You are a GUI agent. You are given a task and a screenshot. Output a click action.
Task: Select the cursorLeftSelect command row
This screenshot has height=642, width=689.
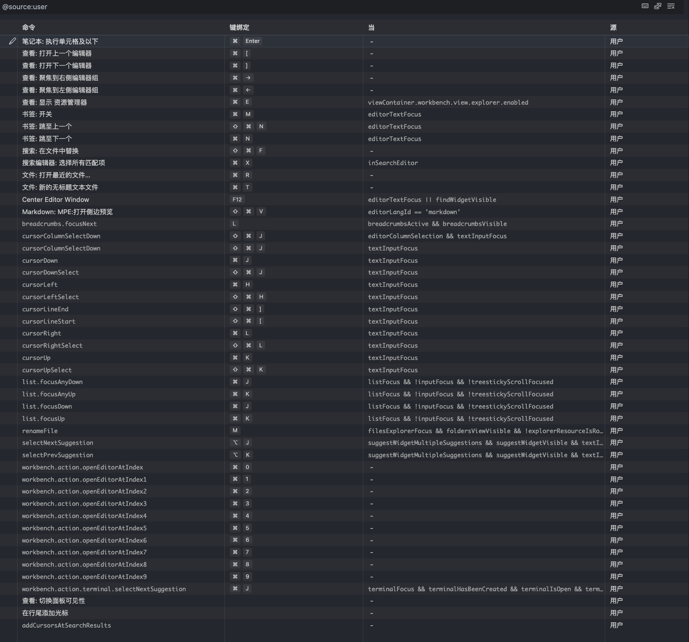click(x=344, y=297)
